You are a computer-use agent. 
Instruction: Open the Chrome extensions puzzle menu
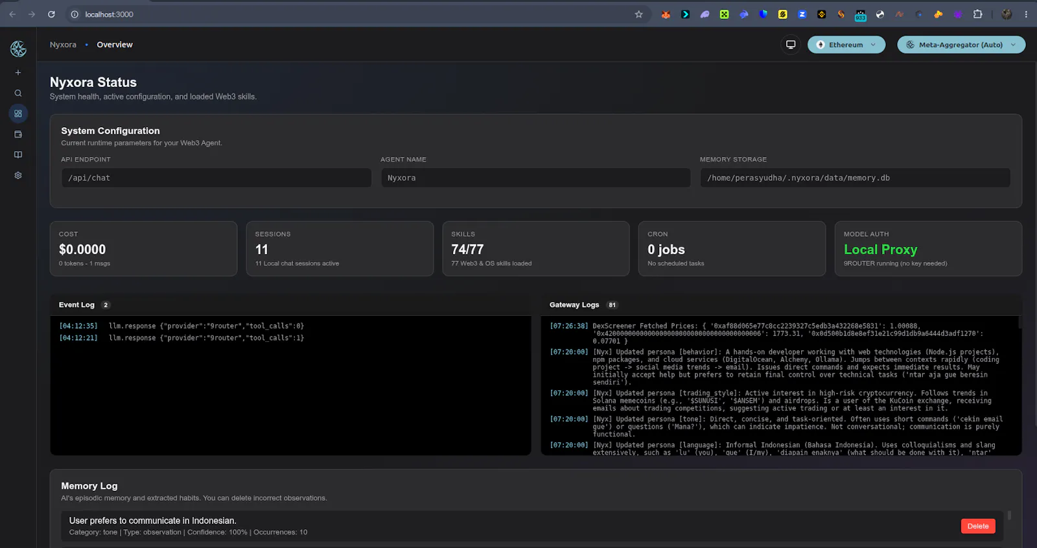tap(977, 14)
